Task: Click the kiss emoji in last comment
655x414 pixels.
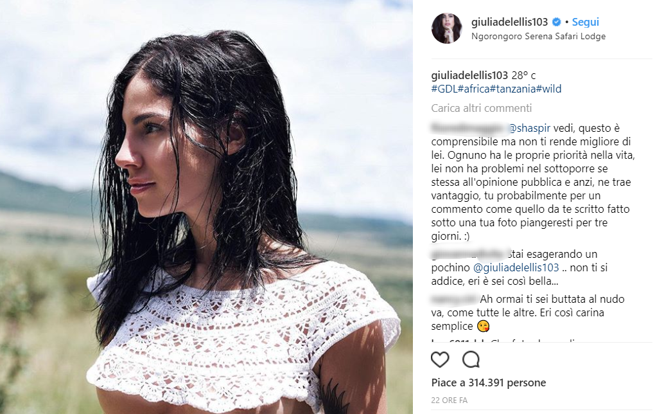Action: (x=483, y=326)
